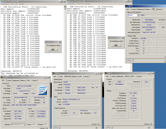Screen dimensions: 166x129
Task: Select SPD tab in bottom-left CPU-Z window
Action: coord(29,81)
